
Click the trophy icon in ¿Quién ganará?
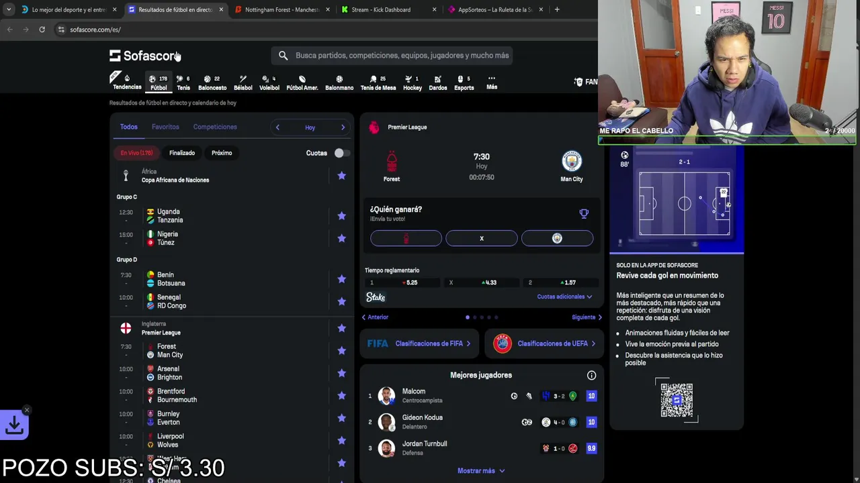pyautogui.click(x=584, y=214)
